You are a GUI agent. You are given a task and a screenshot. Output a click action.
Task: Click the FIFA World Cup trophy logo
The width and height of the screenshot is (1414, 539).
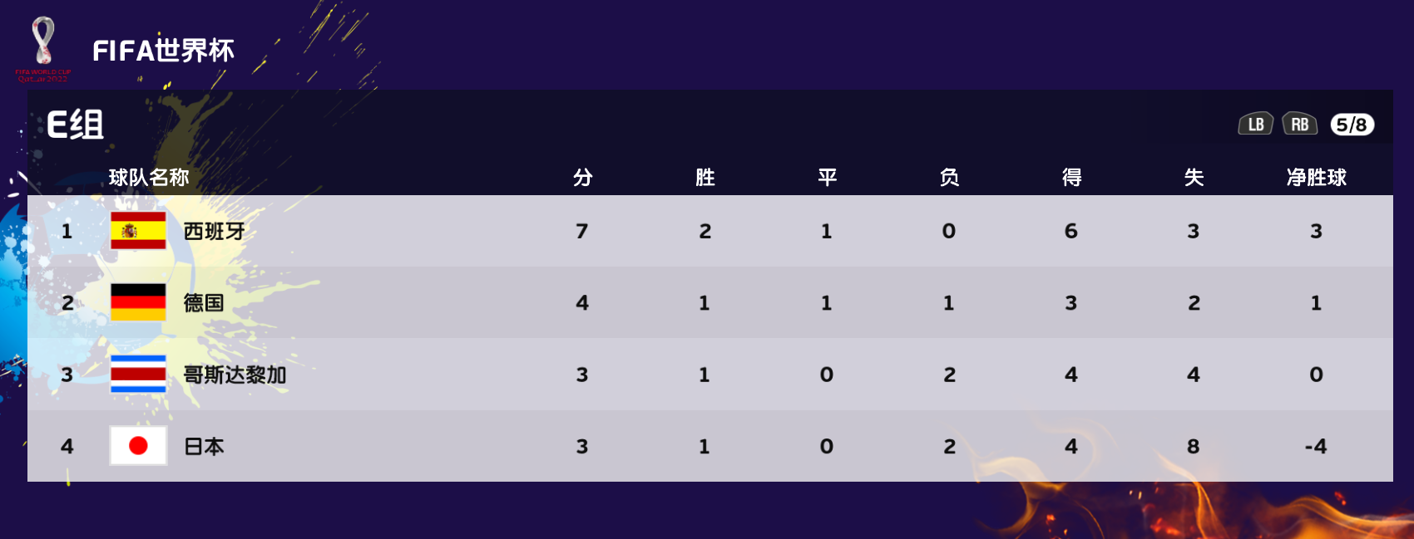tap(43, 48)
